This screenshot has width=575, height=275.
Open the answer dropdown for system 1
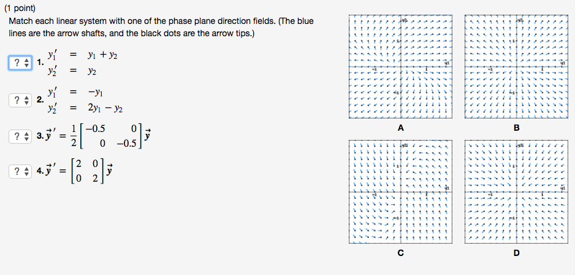[20, 63]
